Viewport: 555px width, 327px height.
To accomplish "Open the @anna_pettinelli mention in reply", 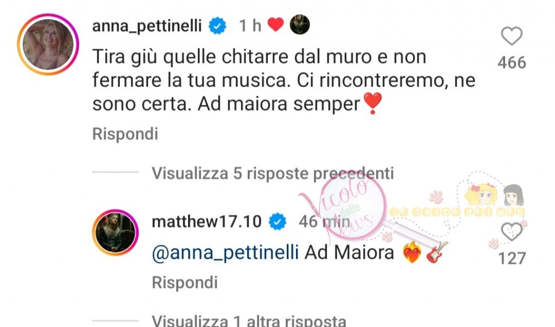I will click(225, 253).
